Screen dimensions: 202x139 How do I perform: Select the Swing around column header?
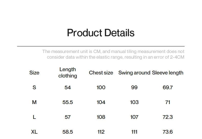click(134, 73)
